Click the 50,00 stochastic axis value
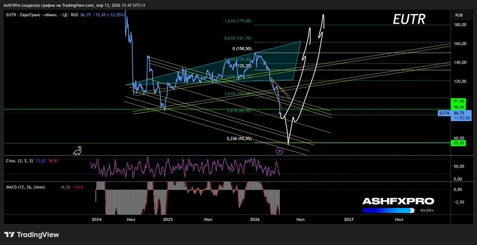 point(459,166)
